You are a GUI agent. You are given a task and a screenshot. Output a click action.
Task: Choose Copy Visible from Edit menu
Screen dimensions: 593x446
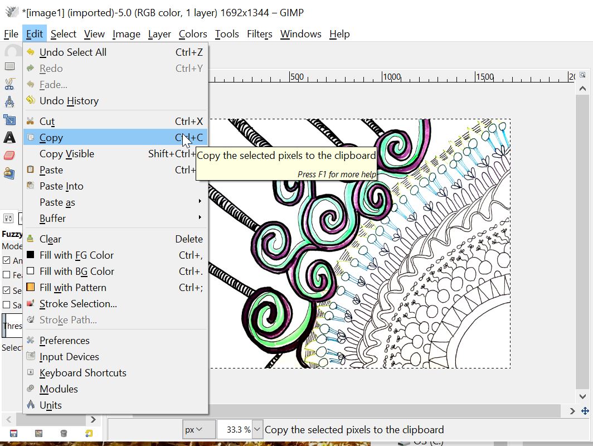[x=67, y=154]
